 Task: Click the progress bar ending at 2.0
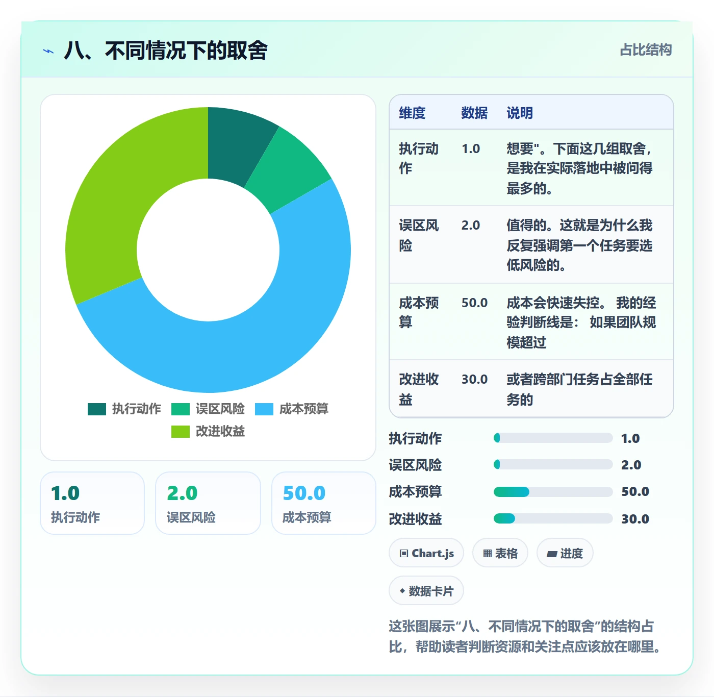553,464
